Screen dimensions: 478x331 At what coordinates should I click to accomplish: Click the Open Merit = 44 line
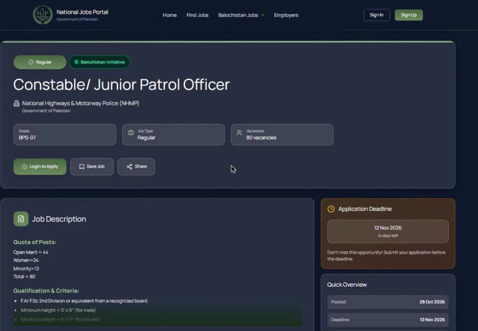(x=31, y=252)
